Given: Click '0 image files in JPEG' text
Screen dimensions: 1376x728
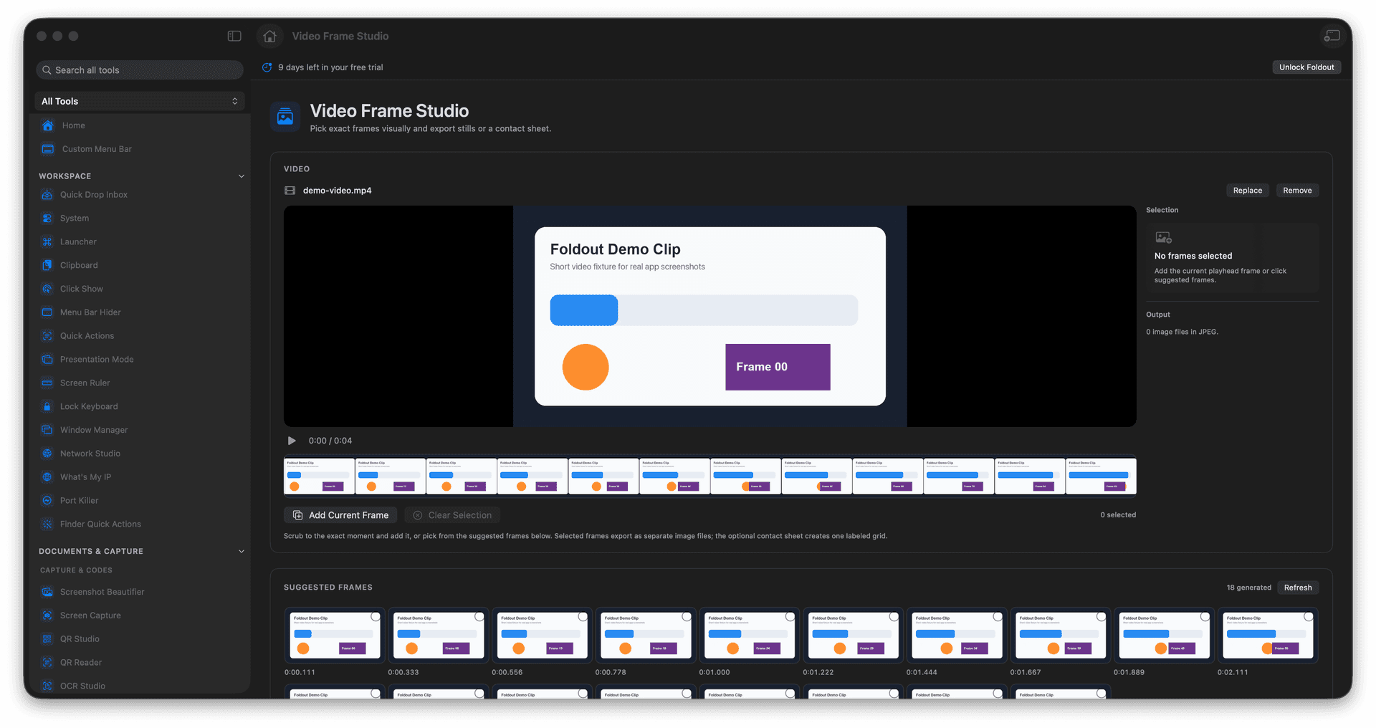Looking at the screenshot, I should (x=1182, y=332).
